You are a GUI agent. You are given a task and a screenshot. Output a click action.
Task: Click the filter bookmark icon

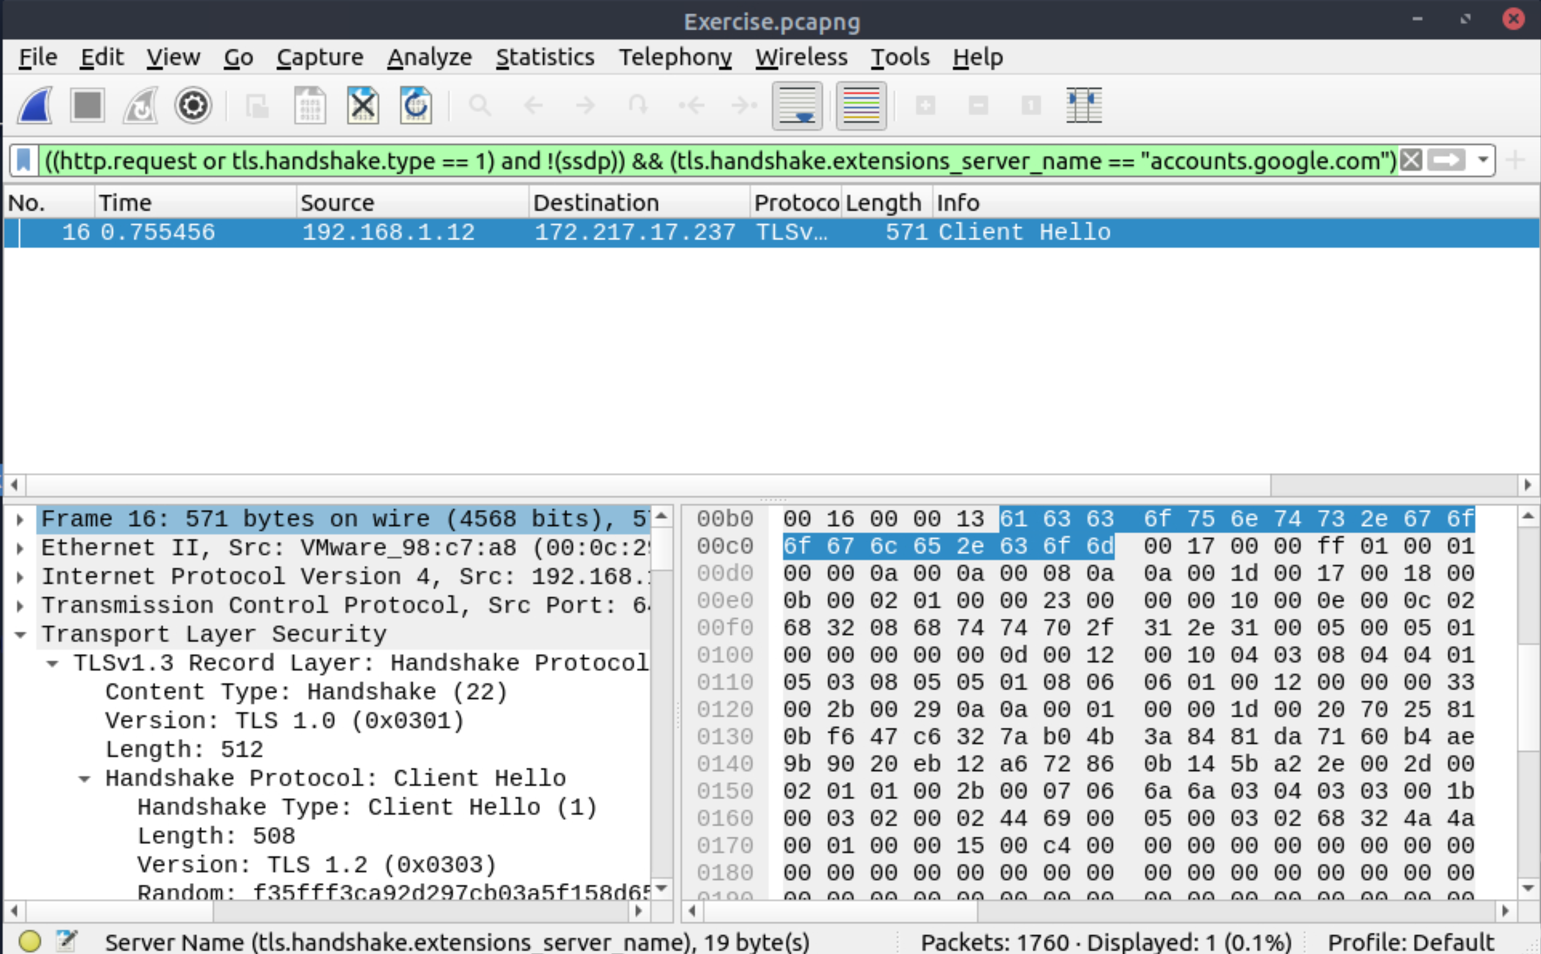pos(24,160)
